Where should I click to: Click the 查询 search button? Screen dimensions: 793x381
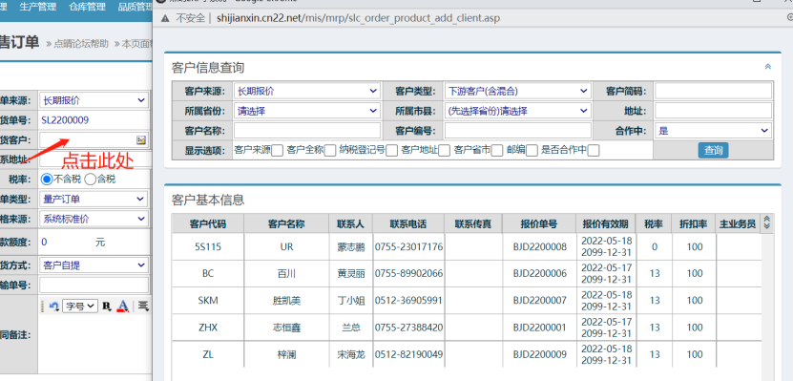pyautogui.click(x=713, y=150)
